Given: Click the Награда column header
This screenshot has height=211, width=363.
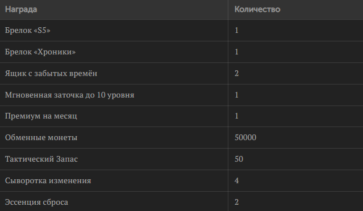Looking at the screenshot, I should point(114,10).
